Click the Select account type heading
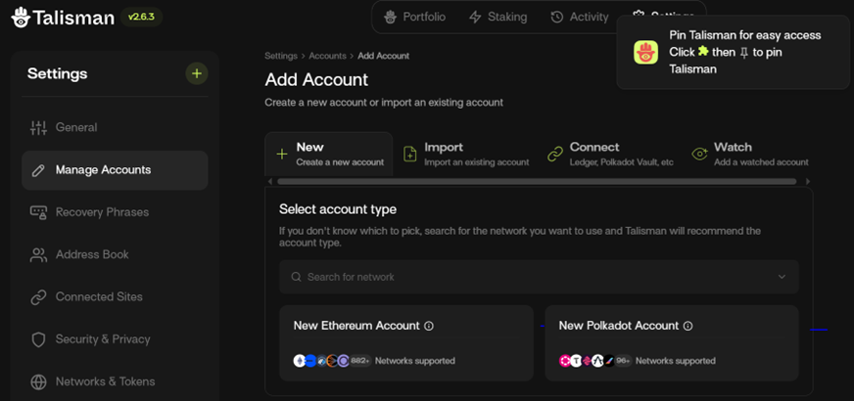The height and width of the screenshot is (401, 854). [338, 209]
